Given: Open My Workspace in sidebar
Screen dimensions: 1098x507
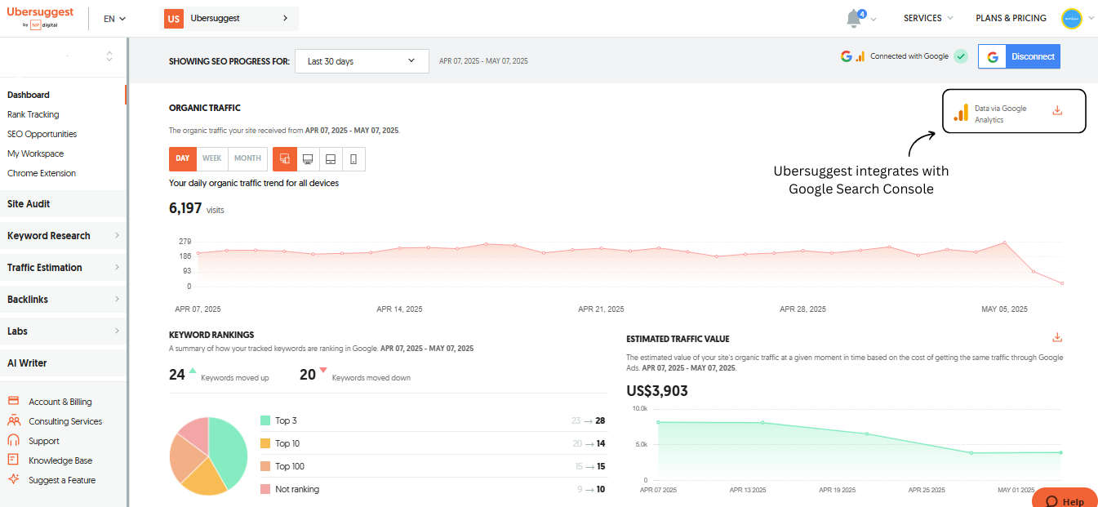Looking at the screenshot, I should click(35, 153).
